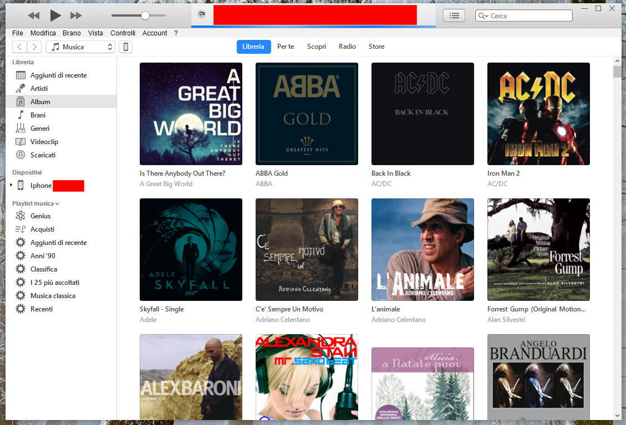Click the ABBA artist name link

(x=264, y=184)
